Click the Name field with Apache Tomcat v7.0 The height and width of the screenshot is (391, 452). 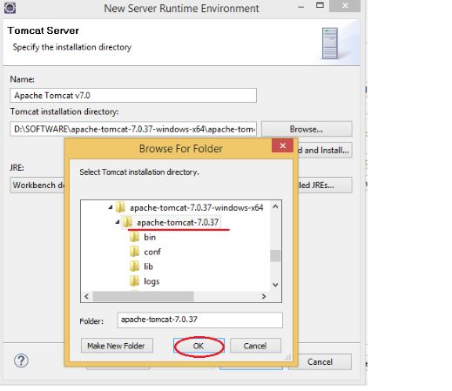click(x=133, y=96)
